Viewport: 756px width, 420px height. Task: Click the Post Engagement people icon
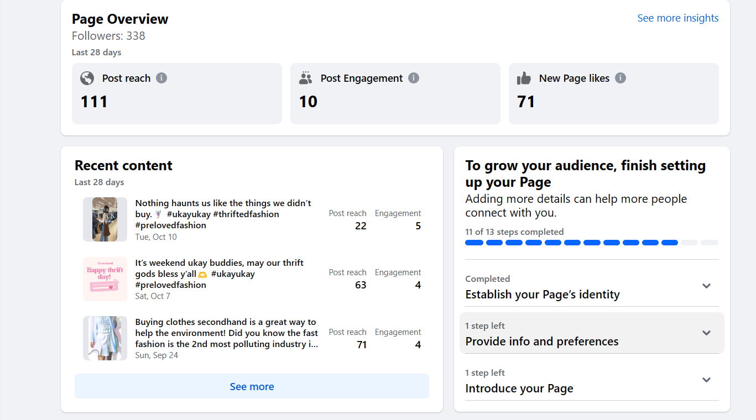[x=305, y=78]
